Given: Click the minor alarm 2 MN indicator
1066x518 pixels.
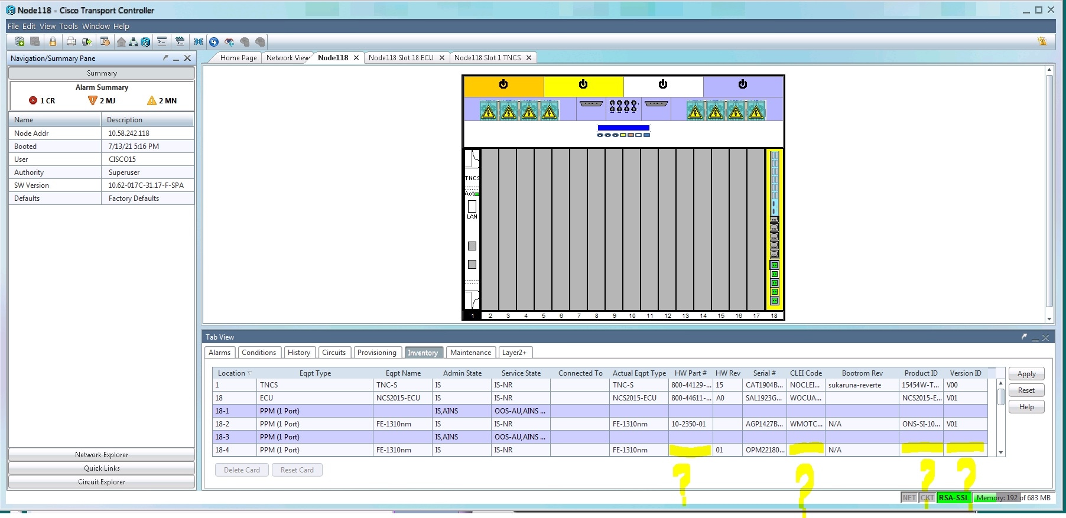Looking at the screenshot, I should tap(162, 100).
